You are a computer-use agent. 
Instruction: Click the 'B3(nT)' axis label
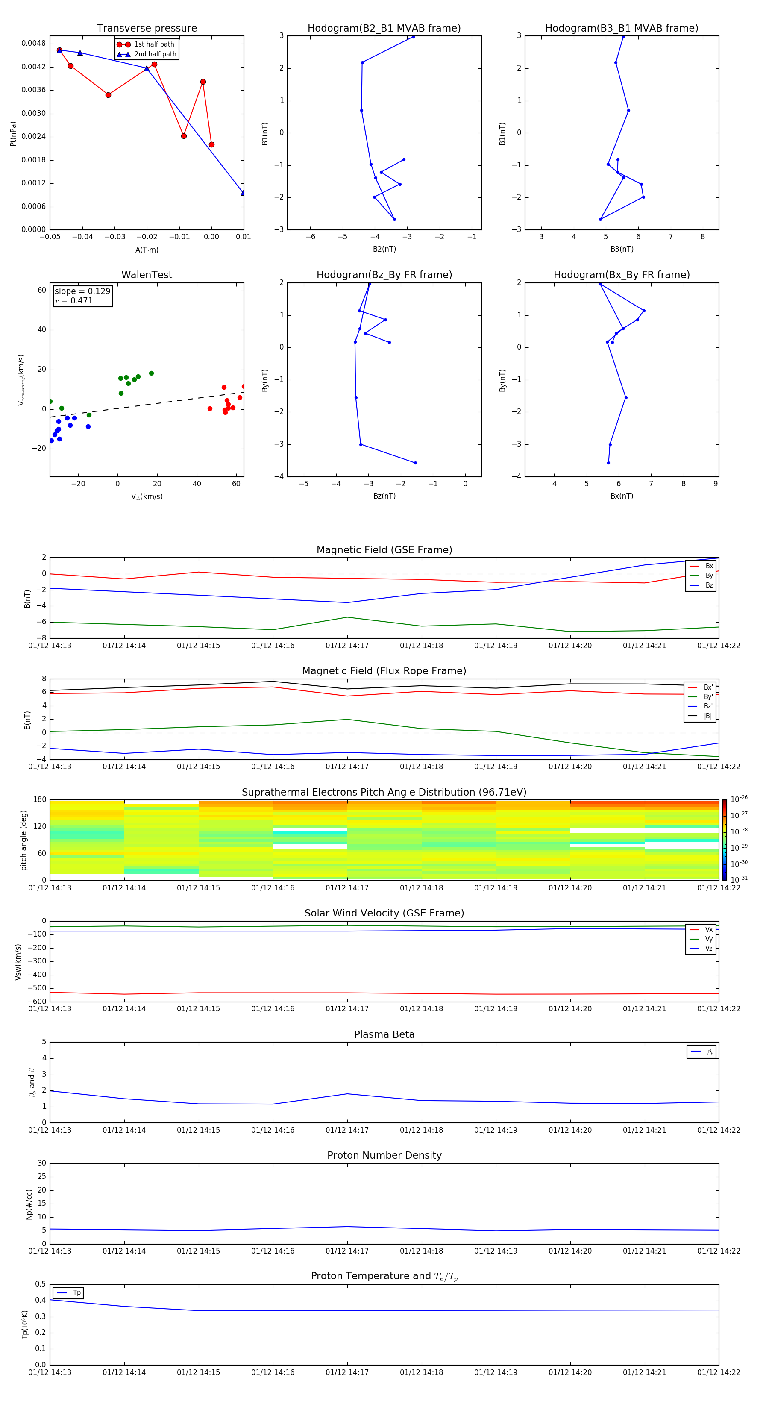[622, 249]
